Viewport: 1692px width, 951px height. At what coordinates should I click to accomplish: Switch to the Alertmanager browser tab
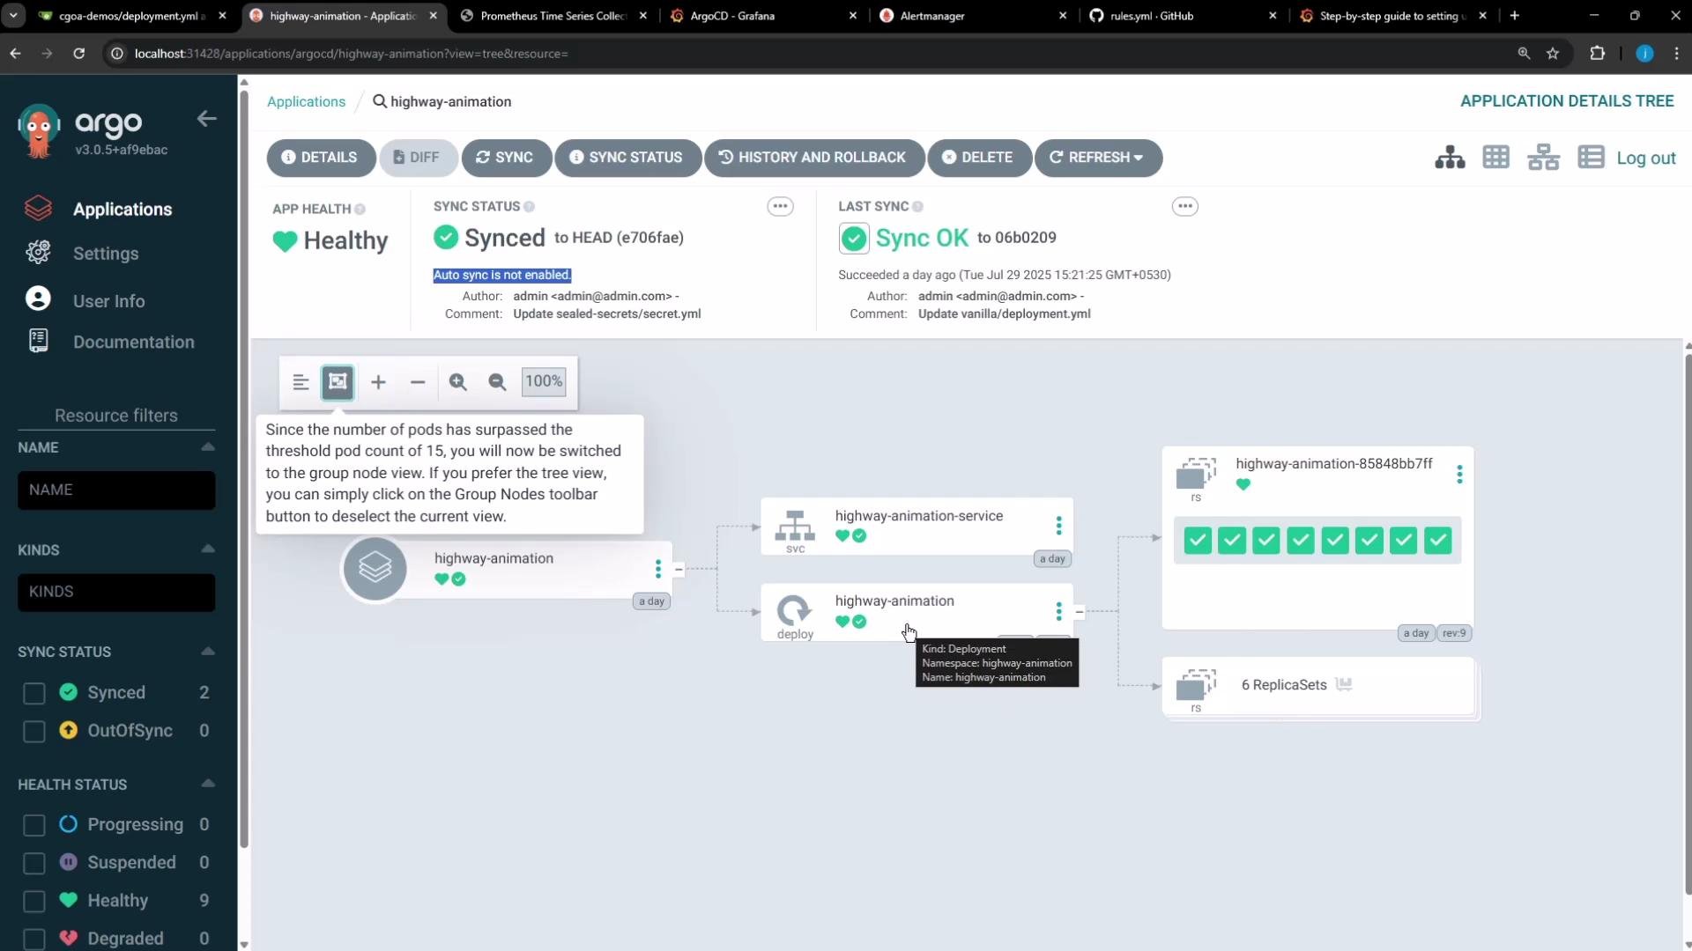tap(974, 16)
